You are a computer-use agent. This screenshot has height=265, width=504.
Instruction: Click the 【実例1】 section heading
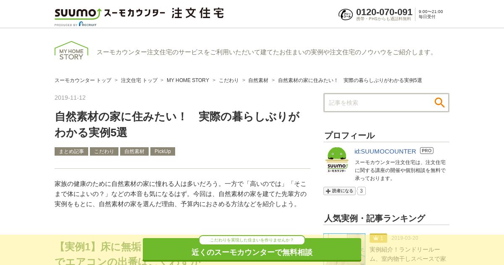click(128, 254)
